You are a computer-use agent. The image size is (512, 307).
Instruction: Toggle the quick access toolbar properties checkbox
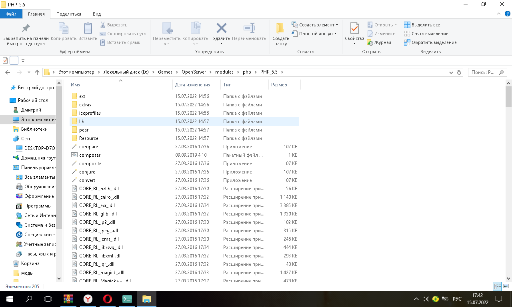5,60
